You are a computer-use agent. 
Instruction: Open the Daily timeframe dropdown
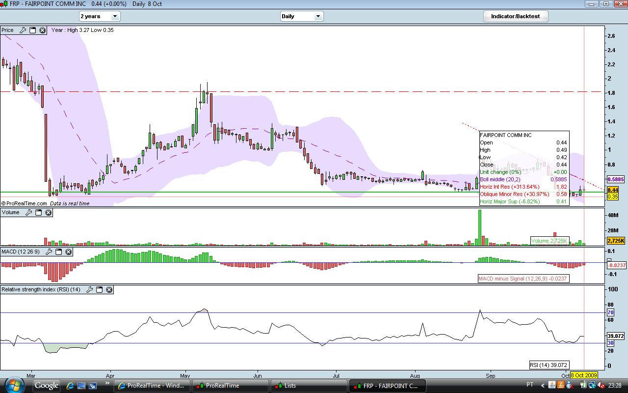coord(302,16)
